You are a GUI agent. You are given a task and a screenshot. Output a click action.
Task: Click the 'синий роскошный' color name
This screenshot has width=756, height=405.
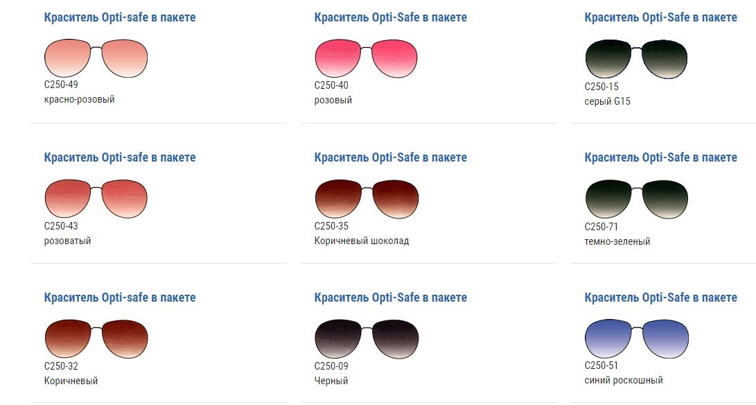[624, 380]
